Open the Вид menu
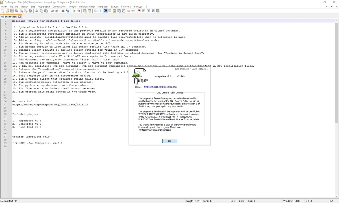Image resolution: width=339 pixels, height=203 pixels. click(33, 6)
